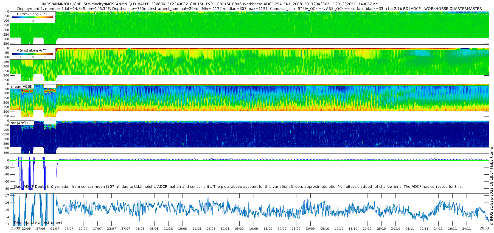Click the '30/10' date tick label
The image size is (494, 233).
[396, 229]
